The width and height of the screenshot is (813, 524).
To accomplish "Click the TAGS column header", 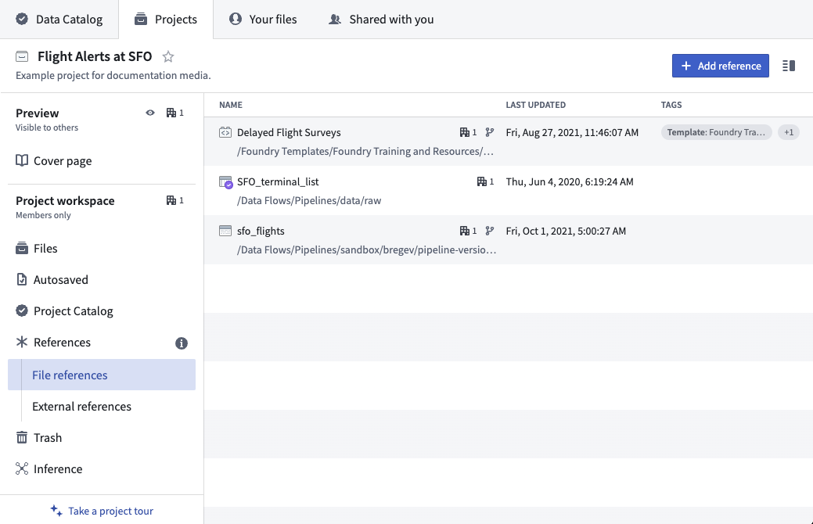I will (x=671, y=105).
